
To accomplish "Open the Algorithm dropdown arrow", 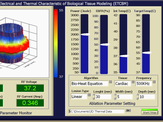I will point(111,82).
